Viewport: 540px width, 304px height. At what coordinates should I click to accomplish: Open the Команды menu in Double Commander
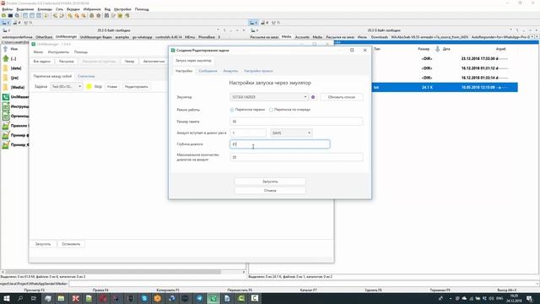click(45, 9)
